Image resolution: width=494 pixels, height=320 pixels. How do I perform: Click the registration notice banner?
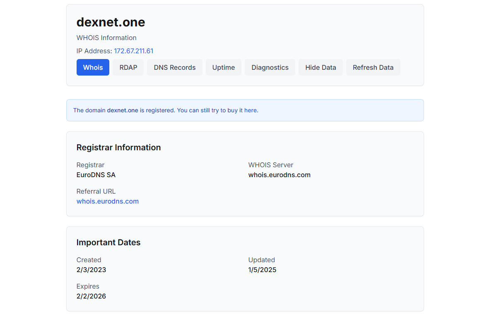(245, 110)
